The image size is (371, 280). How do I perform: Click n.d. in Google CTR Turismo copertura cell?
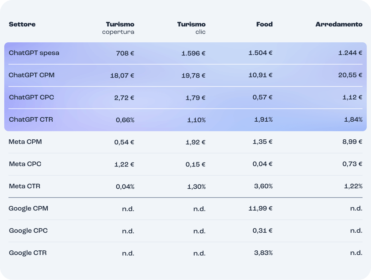point(128,253)
